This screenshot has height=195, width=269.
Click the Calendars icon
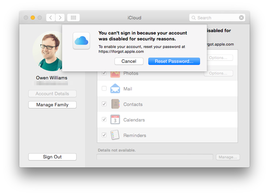coord(115,119)
